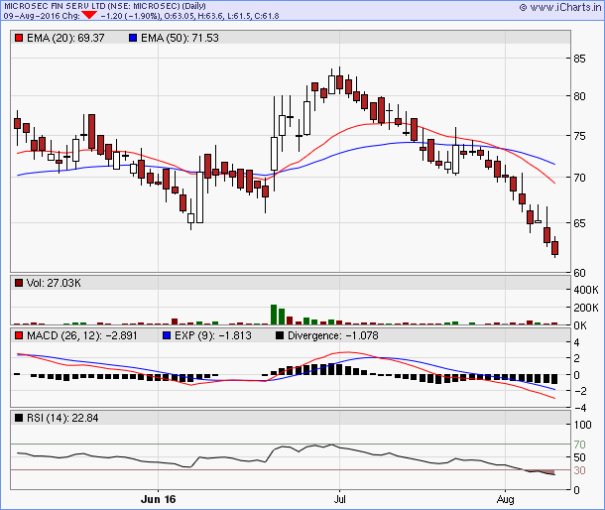
Task: Click the 200K volume axis label
Action: pyautogui.click(x=586, y=308)
